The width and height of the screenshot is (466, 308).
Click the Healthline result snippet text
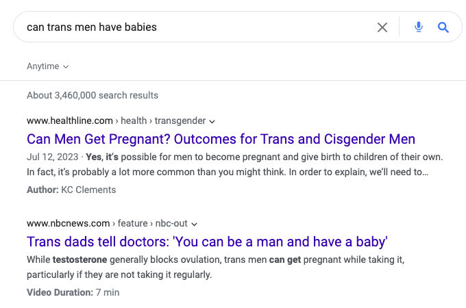235,164
